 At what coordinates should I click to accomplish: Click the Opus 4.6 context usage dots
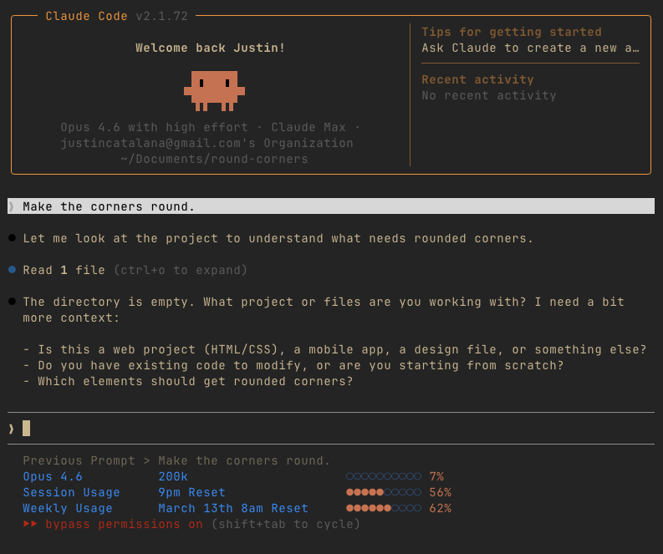(x=384, y=476)
